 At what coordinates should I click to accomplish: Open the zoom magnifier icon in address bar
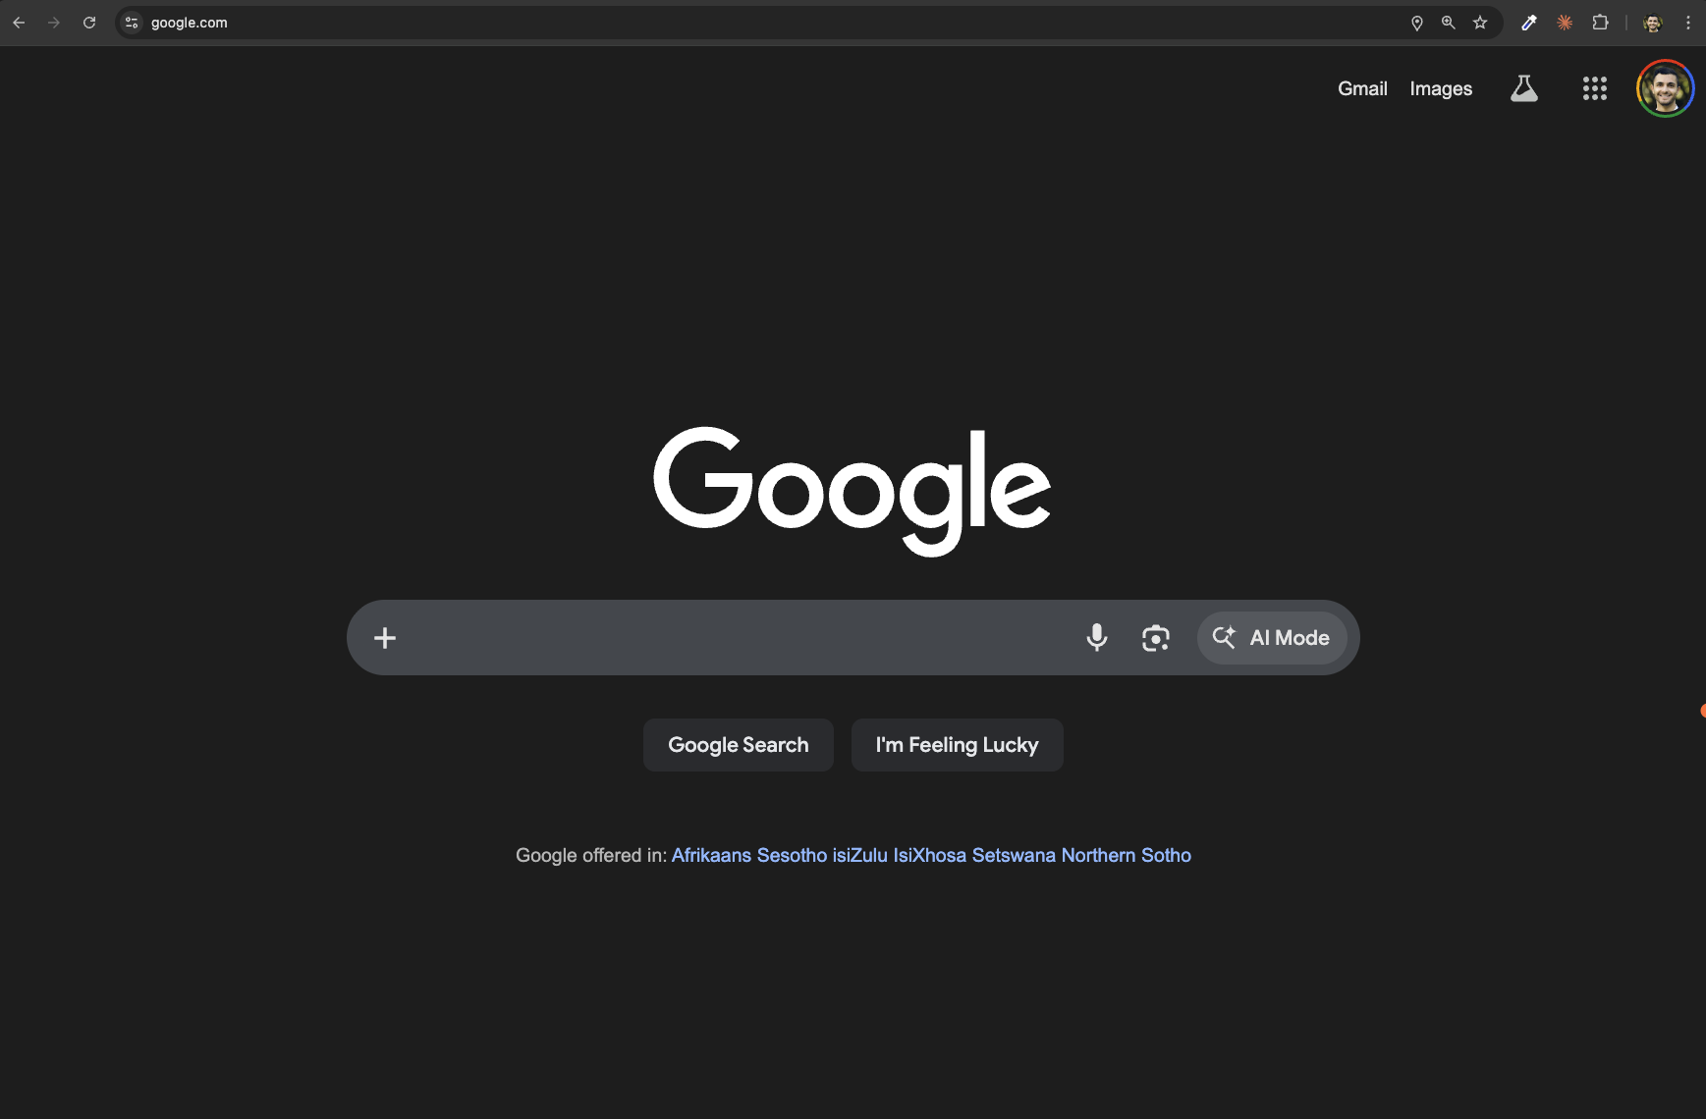pyautogui.click(x=1449, y=23)
